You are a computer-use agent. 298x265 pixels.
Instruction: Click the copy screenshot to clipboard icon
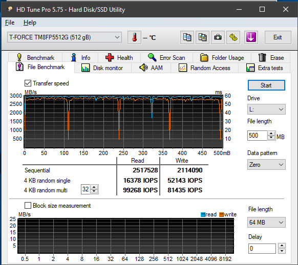[x=202, y=37]
